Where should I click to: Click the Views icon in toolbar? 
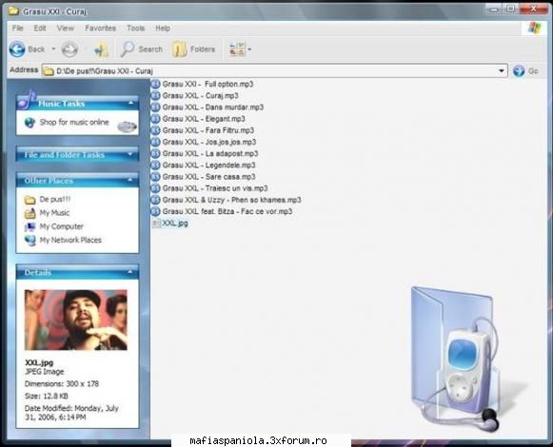click(237, 49)
